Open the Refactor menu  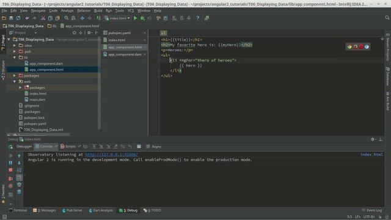click(84, 11)
